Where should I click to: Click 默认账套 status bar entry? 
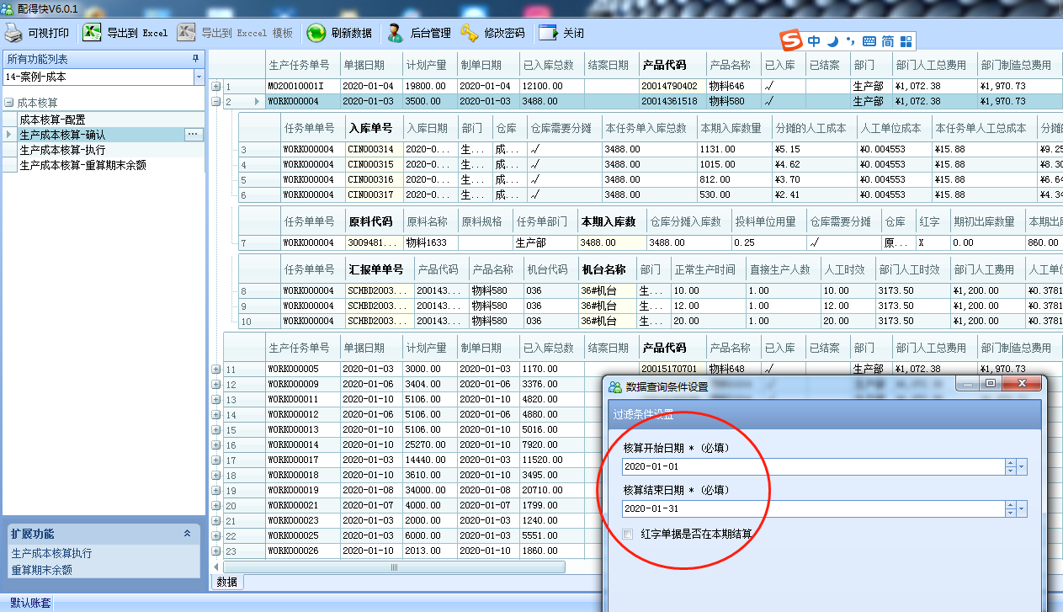[x=30, y=604]
